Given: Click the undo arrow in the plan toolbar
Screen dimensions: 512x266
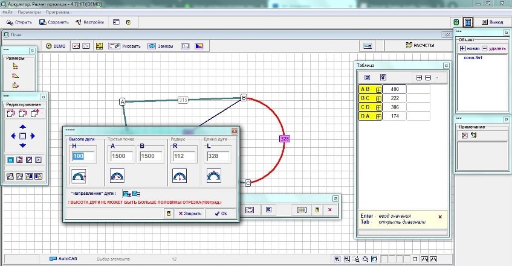Looking at the screenshot, I should [76, 46].
